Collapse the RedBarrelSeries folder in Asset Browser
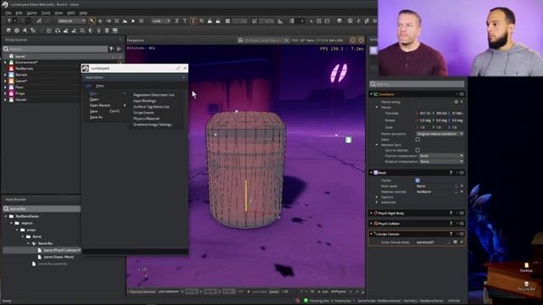This screenshot has height=305, width=543. click(6, 217)
